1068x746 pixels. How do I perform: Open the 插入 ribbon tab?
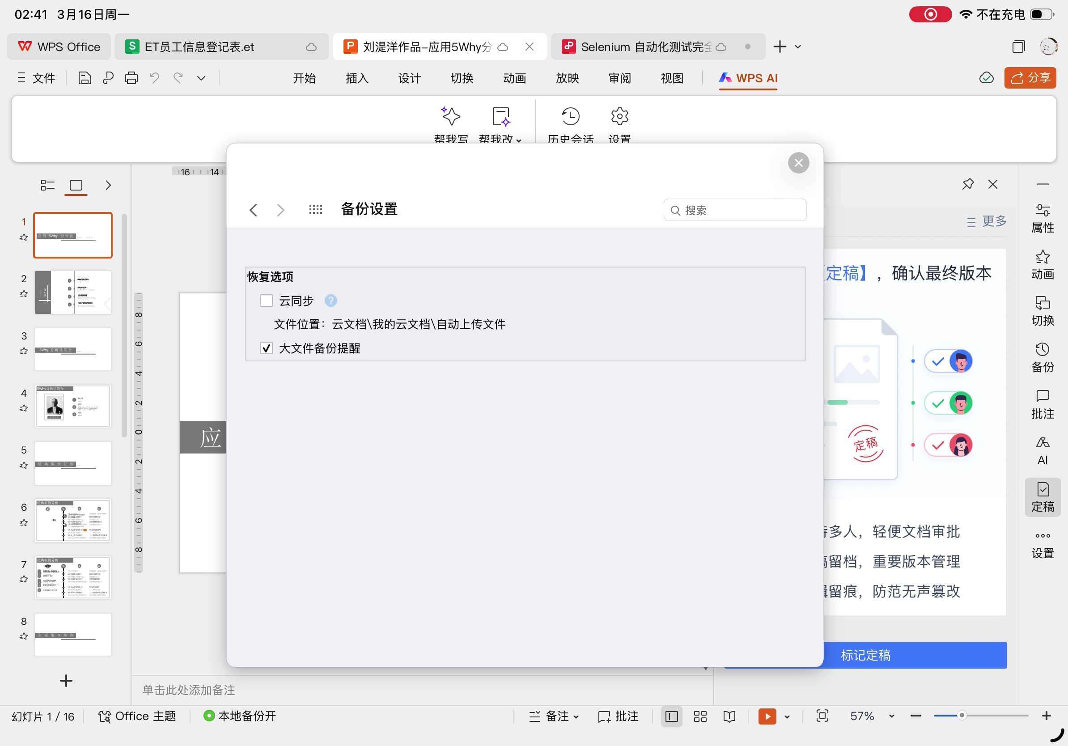pyautogui.click(x=357, y=78)
